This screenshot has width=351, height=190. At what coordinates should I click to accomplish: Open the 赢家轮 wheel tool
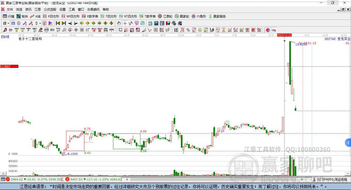point(182,16)
